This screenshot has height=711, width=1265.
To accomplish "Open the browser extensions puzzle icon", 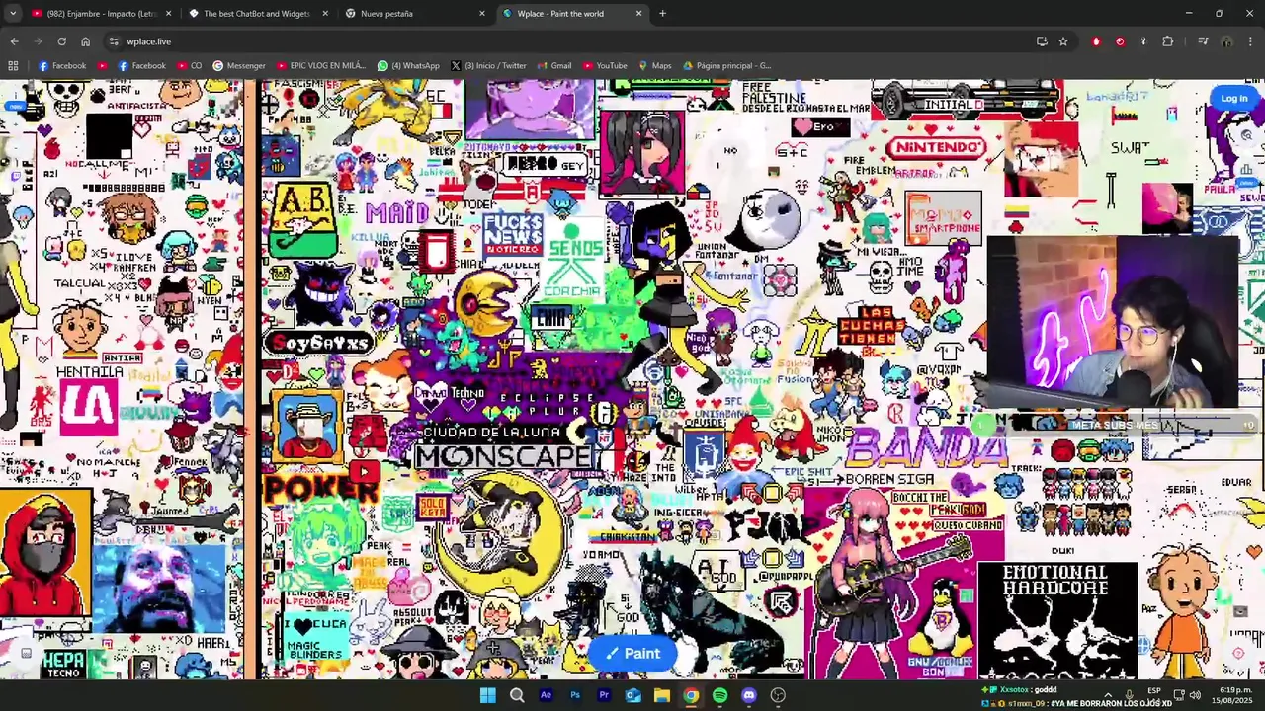I will coord(1168,41).
